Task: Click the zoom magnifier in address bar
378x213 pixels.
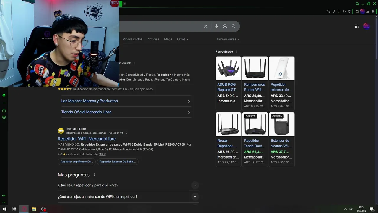Action: click(328, 11)
